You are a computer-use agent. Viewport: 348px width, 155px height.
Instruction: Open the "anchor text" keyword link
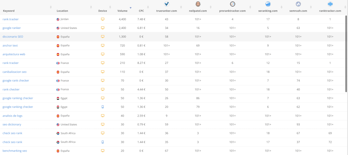10,46
